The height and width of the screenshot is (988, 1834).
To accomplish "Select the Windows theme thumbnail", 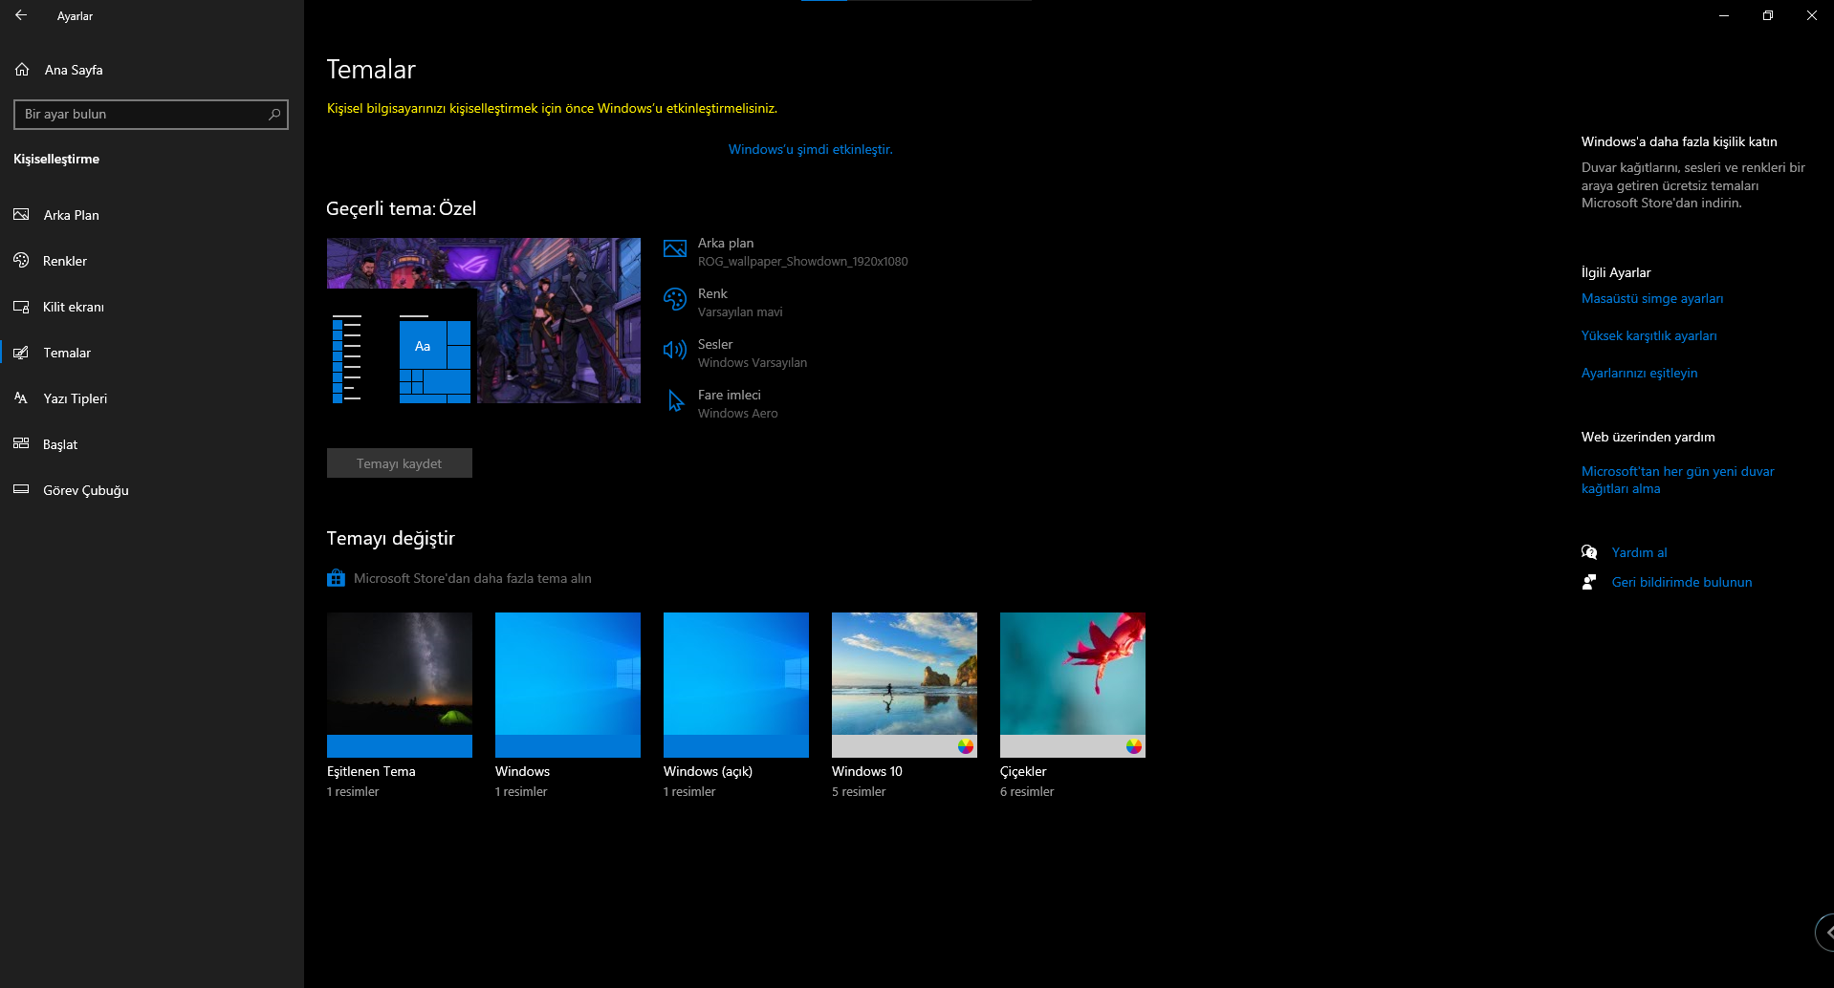I will pos(568,685).
